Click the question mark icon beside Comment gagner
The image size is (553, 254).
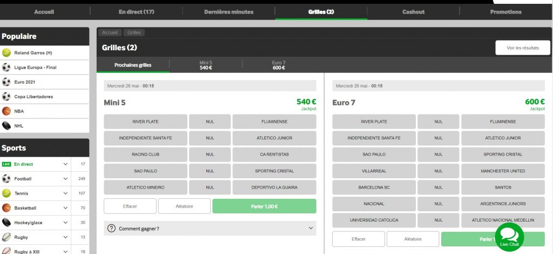click(111, 229)
